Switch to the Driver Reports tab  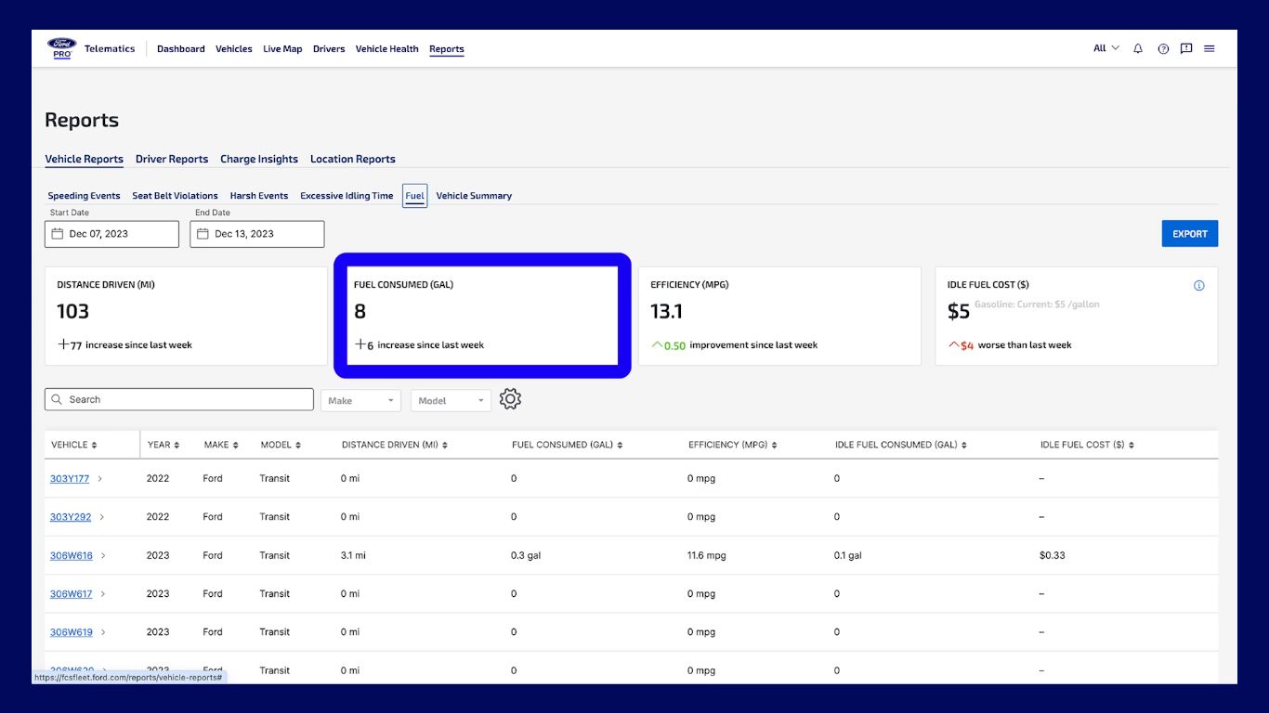(x=172, y=159)
